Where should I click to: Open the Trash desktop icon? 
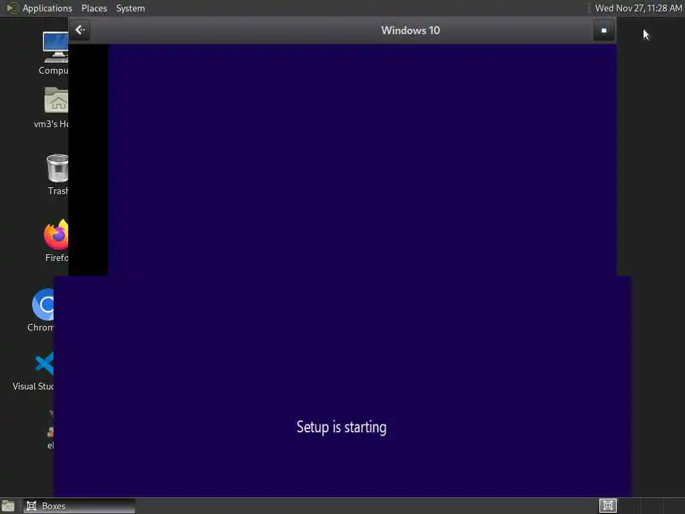tap(58, 168)
